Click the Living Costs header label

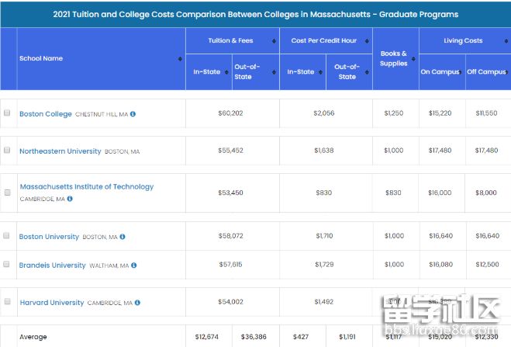pyautogui.click(x=463, y=40)
